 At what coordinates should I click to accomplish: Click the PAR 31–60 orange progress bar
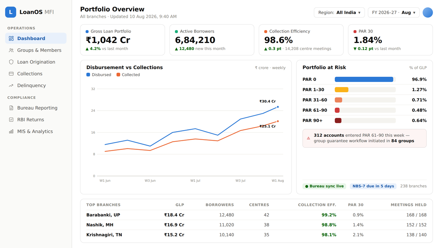click(338, 100)
